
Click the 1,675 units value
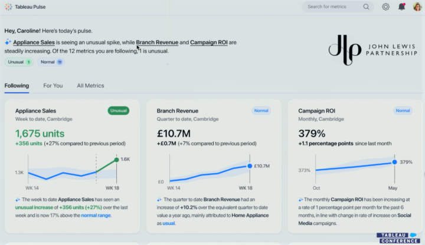point(40,134)
